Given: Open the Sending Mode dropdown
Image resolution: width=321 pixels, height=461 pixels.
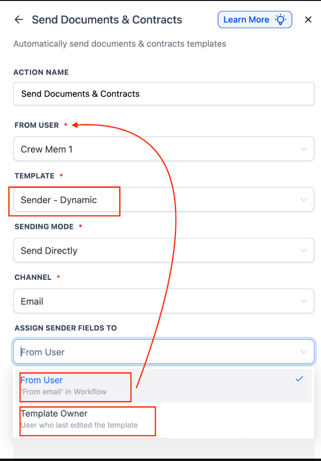Looking at the screenshot, I should (x=163, y=251).
